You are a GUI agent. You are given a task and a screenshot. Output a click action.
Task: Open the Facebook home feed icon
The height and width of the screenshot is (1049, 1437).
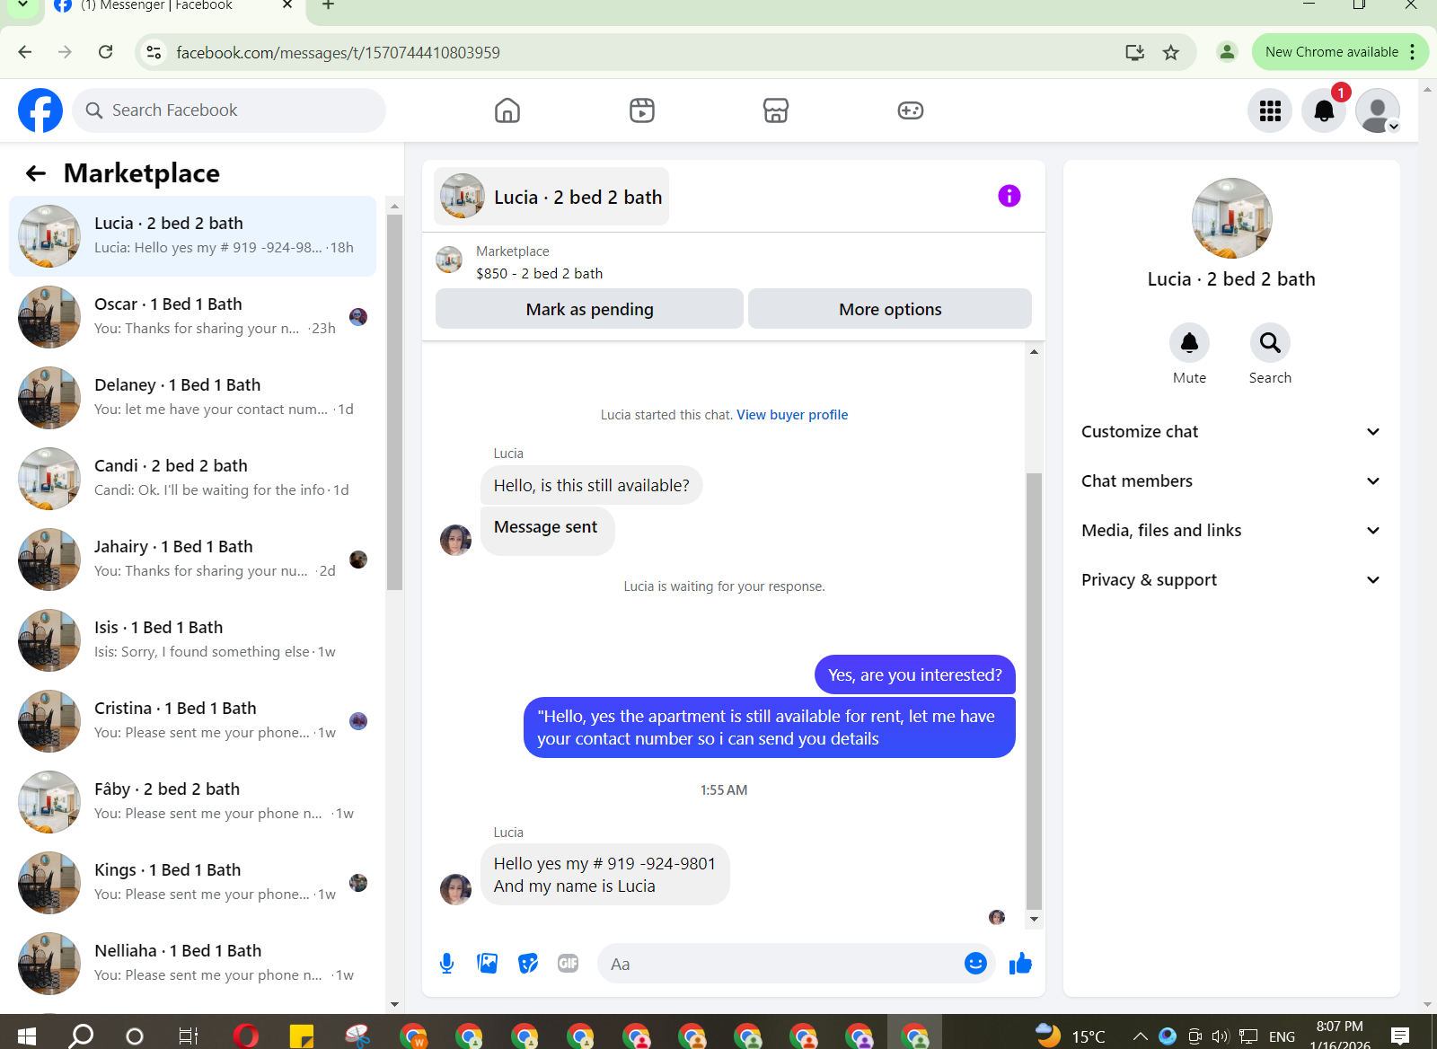(507, 110)
